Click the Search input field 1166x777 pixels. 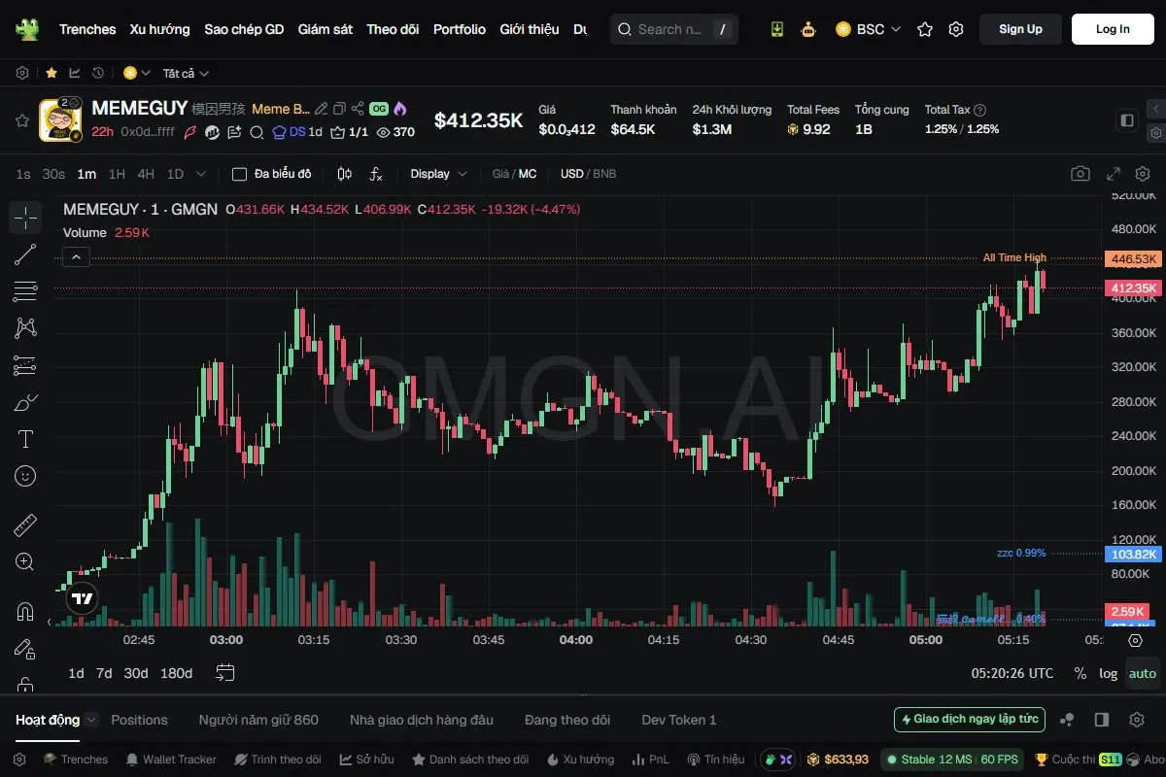click(673, 29)
